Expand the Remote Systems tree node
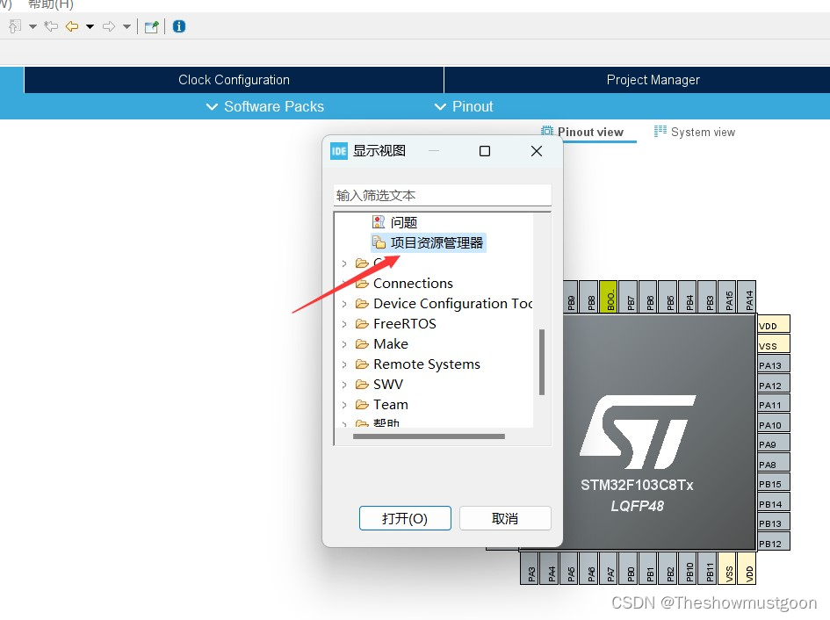 click(x=343, y=364)
